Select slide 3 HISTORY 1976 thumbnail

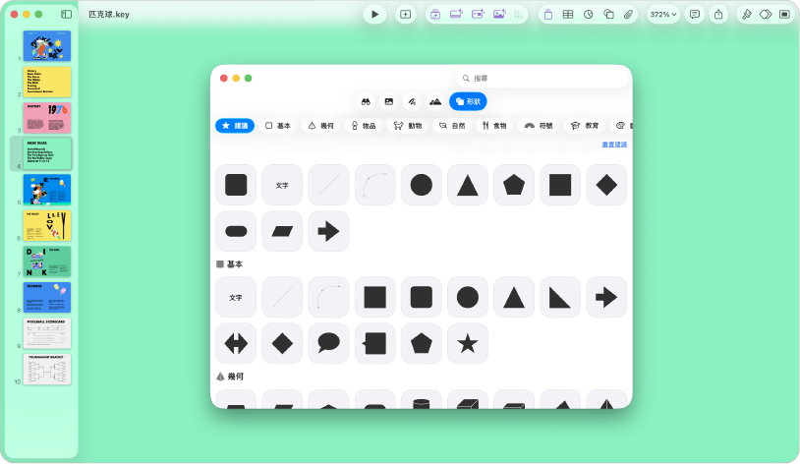tap(47, 118)
